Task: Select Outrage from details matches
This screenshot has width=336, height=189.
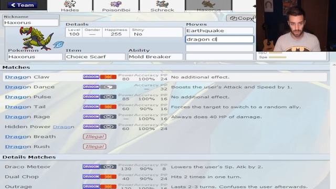Action: pyautogui.click(x=165, y=186)
